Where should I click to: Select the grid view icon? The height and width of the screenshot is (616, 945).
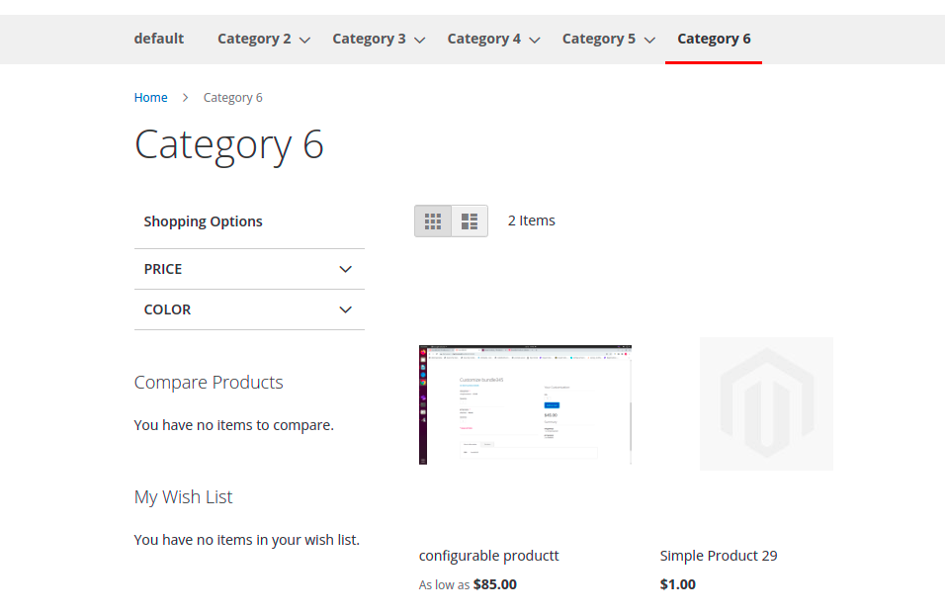433,220
